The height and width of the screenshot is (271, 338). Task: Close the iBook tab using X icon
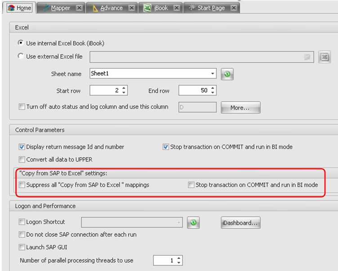click(176, 8)
